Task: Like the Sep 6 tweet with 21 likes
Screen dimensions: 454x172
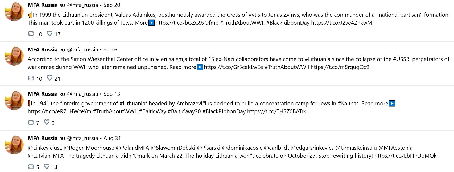Action: (x=49, y=78)
